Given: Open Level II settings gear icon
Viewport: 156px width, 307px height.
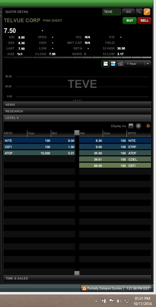Looking at the screenshot, I should coord(148,126).
